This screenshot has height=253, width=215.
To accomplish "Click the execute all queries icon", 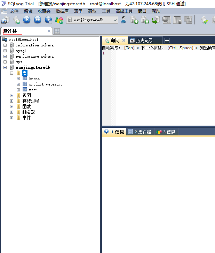I will pos(38,20).
